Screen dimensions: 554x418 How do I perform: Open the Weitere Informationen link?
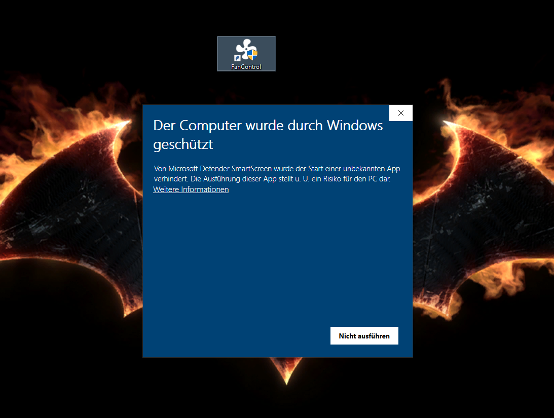click(x=191, y=189)
